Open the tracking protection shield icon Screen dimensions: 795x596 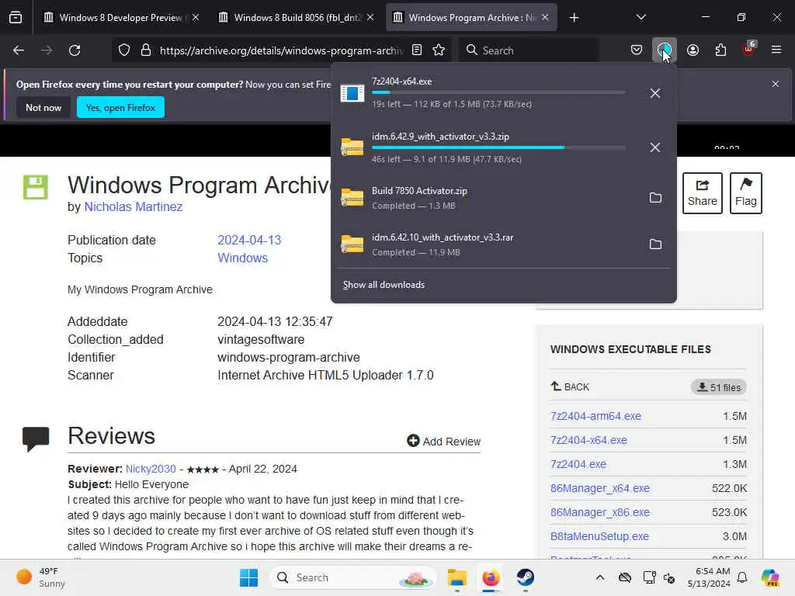point(124,50)
